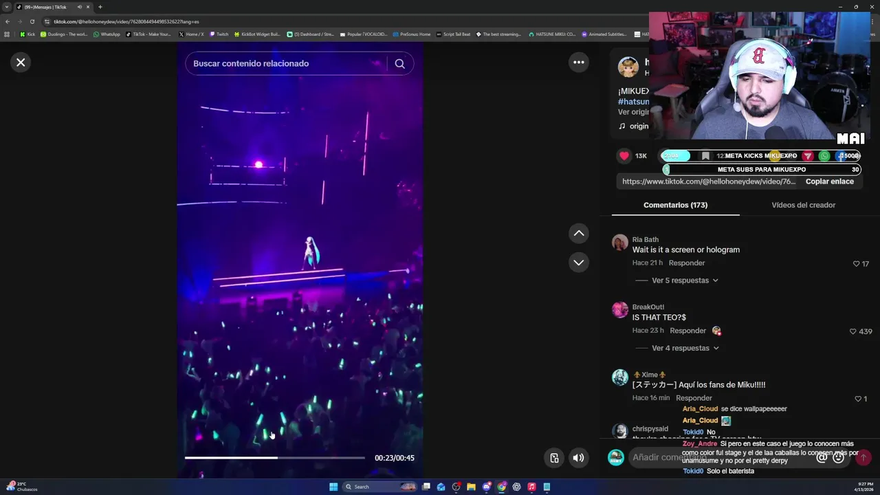Open a new browser tab with plus
The height and width of the screenshot is (495, 880).
coord(100,7)
